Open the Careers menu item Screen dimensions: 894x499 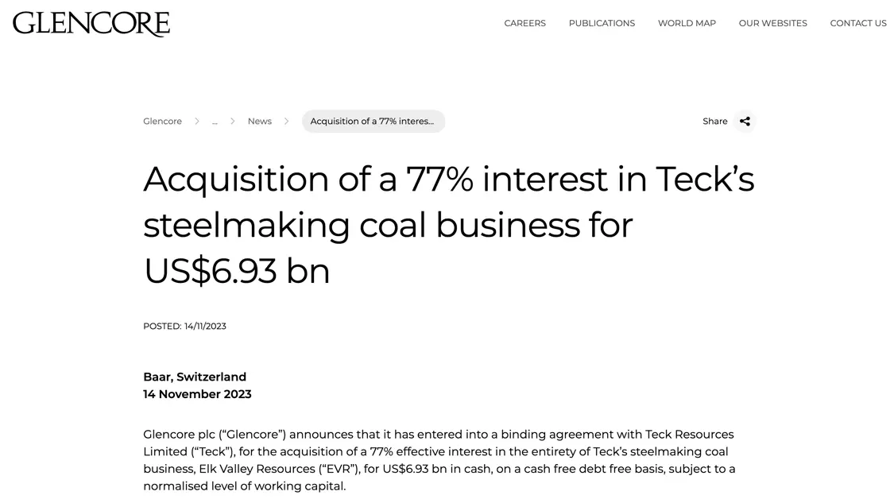click(524, 23)
